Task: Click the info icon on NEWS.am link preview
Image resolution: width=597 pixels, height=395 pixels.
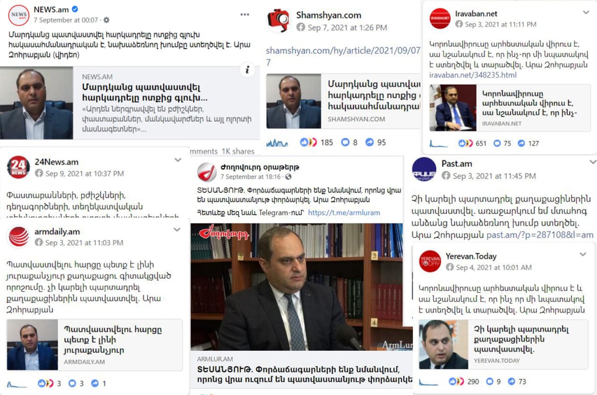Action: click(247, 70)
